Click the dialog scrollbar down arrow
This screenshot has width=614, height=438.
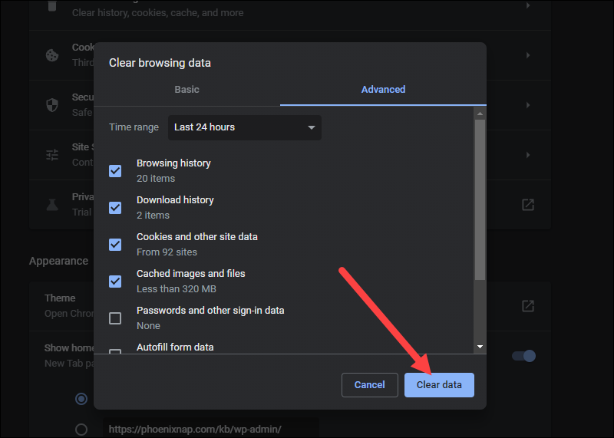coord(480,347)
